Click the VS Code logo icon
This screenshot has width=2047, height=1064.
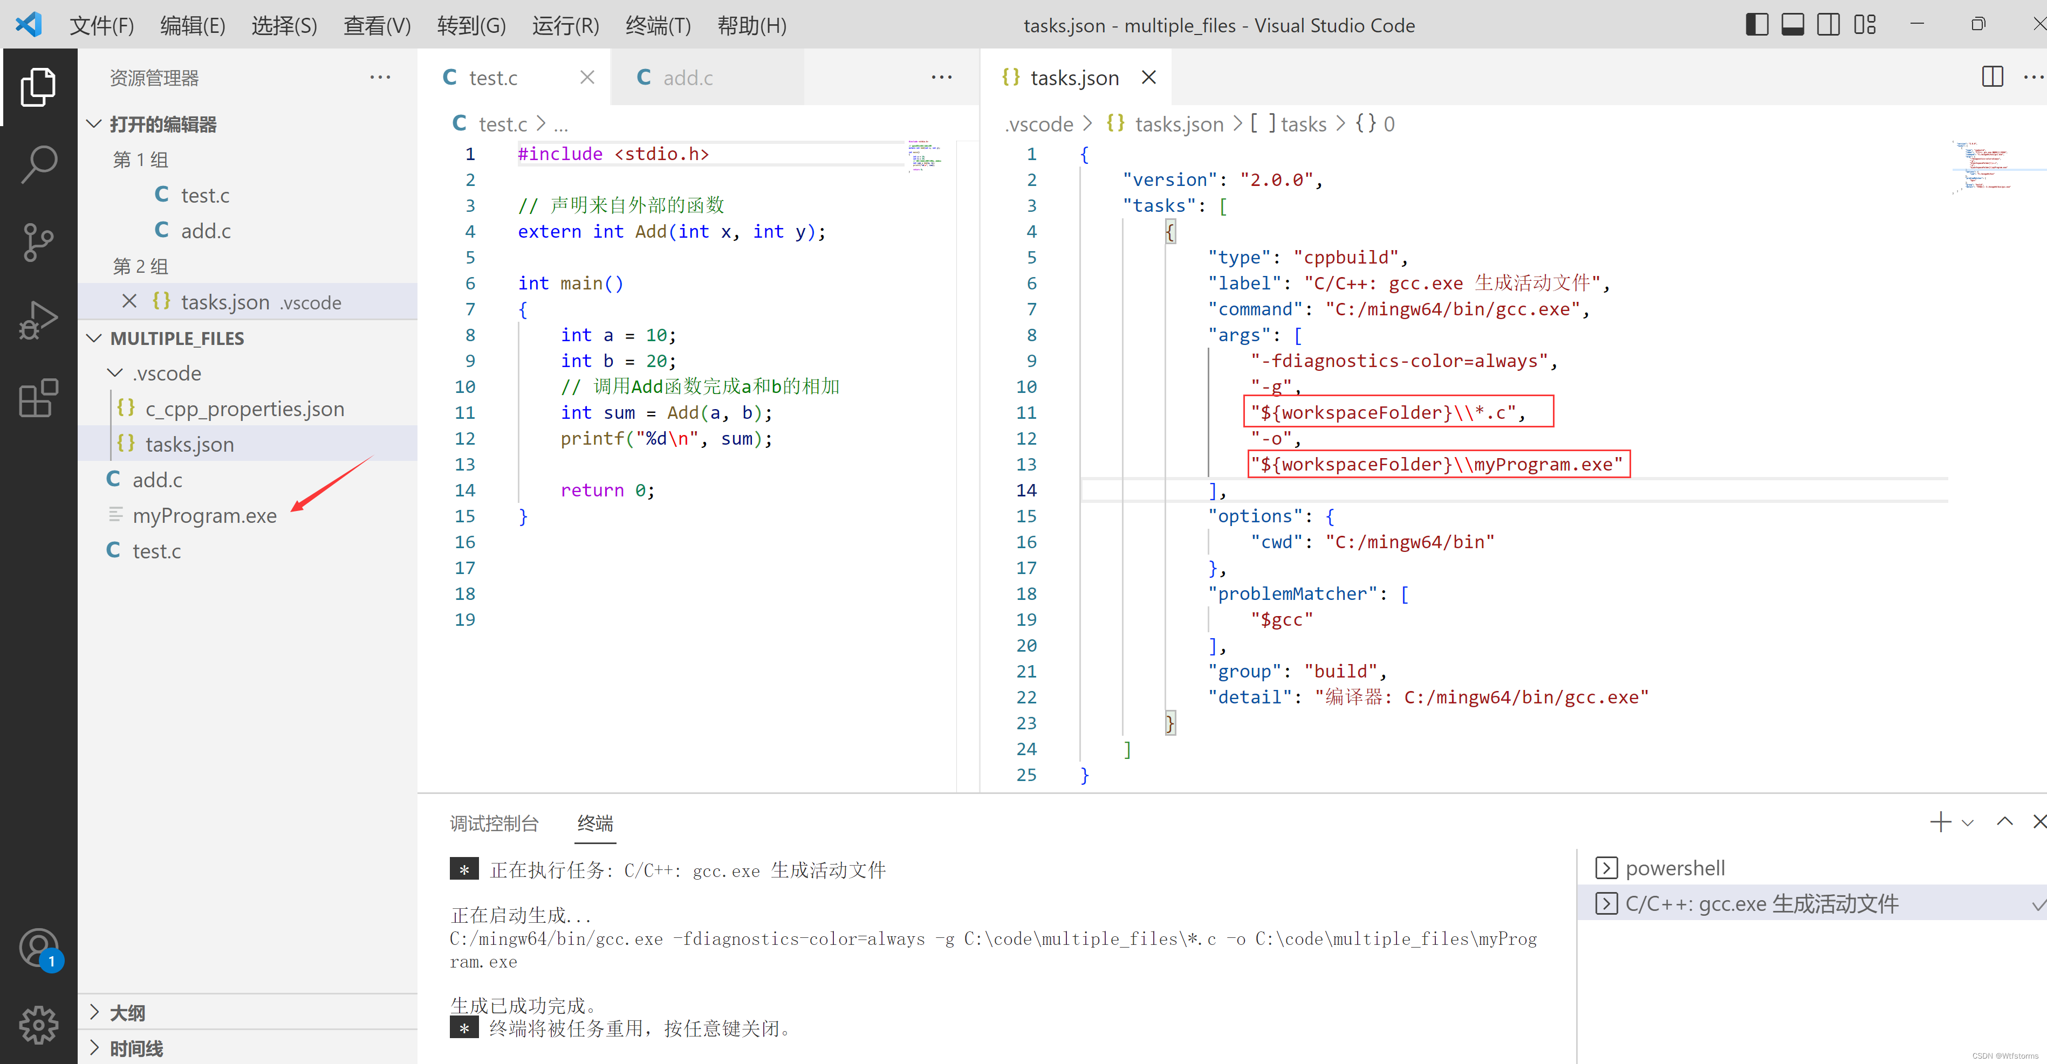[x=29, y=25]
